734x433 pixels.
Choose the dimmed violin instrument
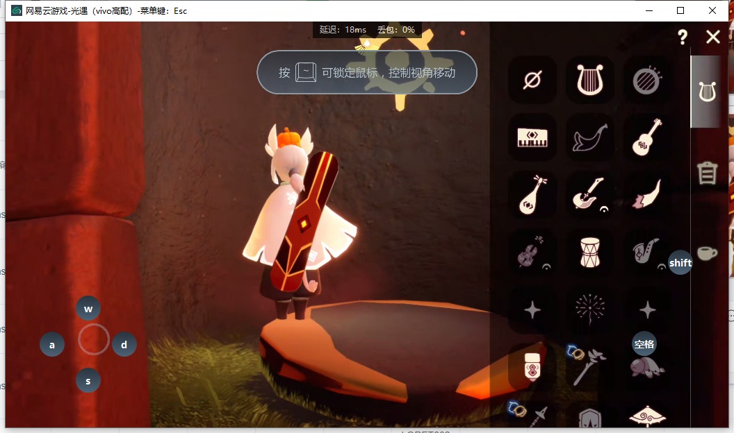coord(532,252)
